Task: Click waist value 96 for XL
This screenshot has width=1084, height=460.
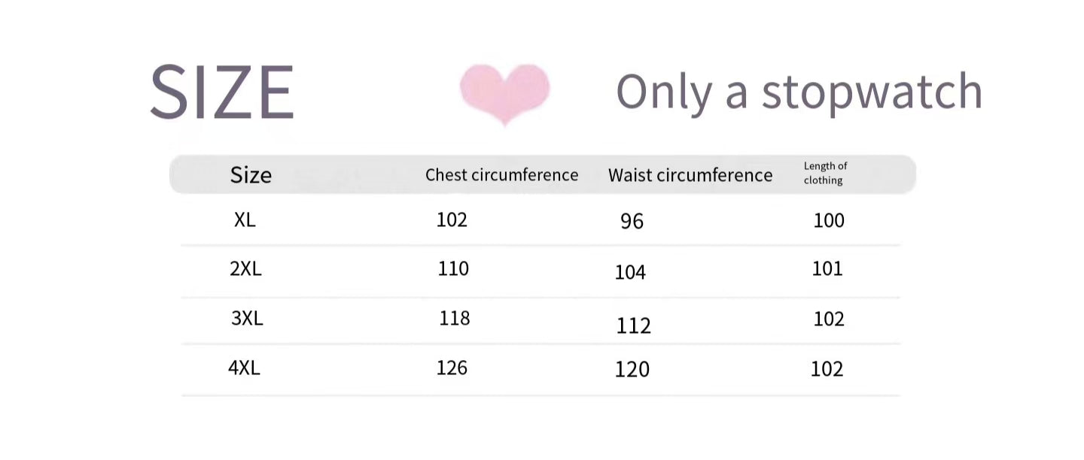Action: click(x=632, y=222)
